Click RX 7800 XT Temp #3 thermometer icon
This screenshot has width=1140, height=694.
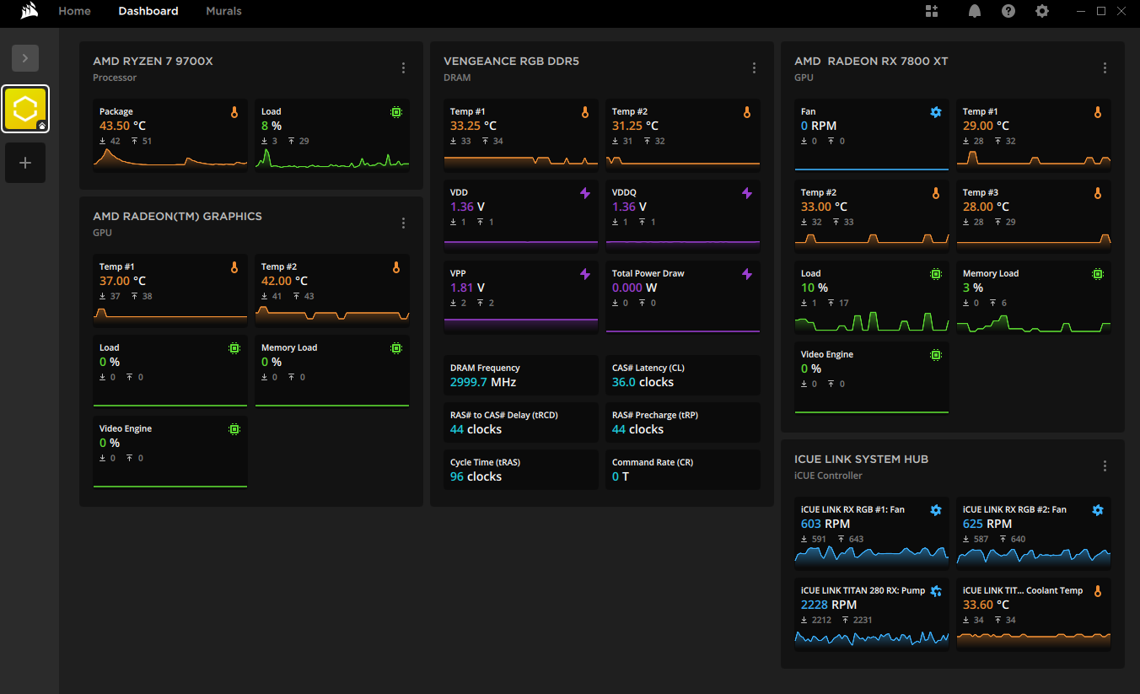pyautogui.click(x=1098, y=193)
